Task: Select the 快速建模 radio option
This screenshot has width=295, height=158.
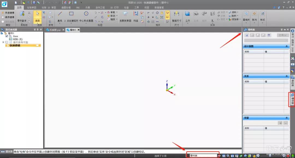Action: (x=3, y=13)
